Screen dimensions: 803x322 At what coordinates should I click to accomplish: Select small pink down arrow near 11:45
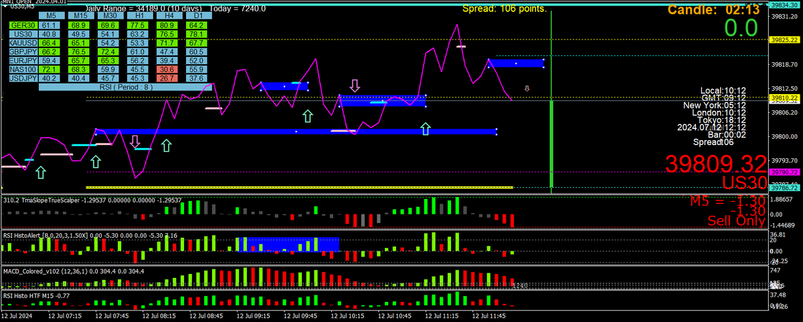527,88
